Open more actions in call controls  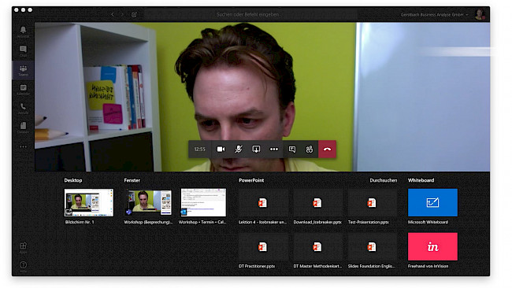[x=274, y=149]
